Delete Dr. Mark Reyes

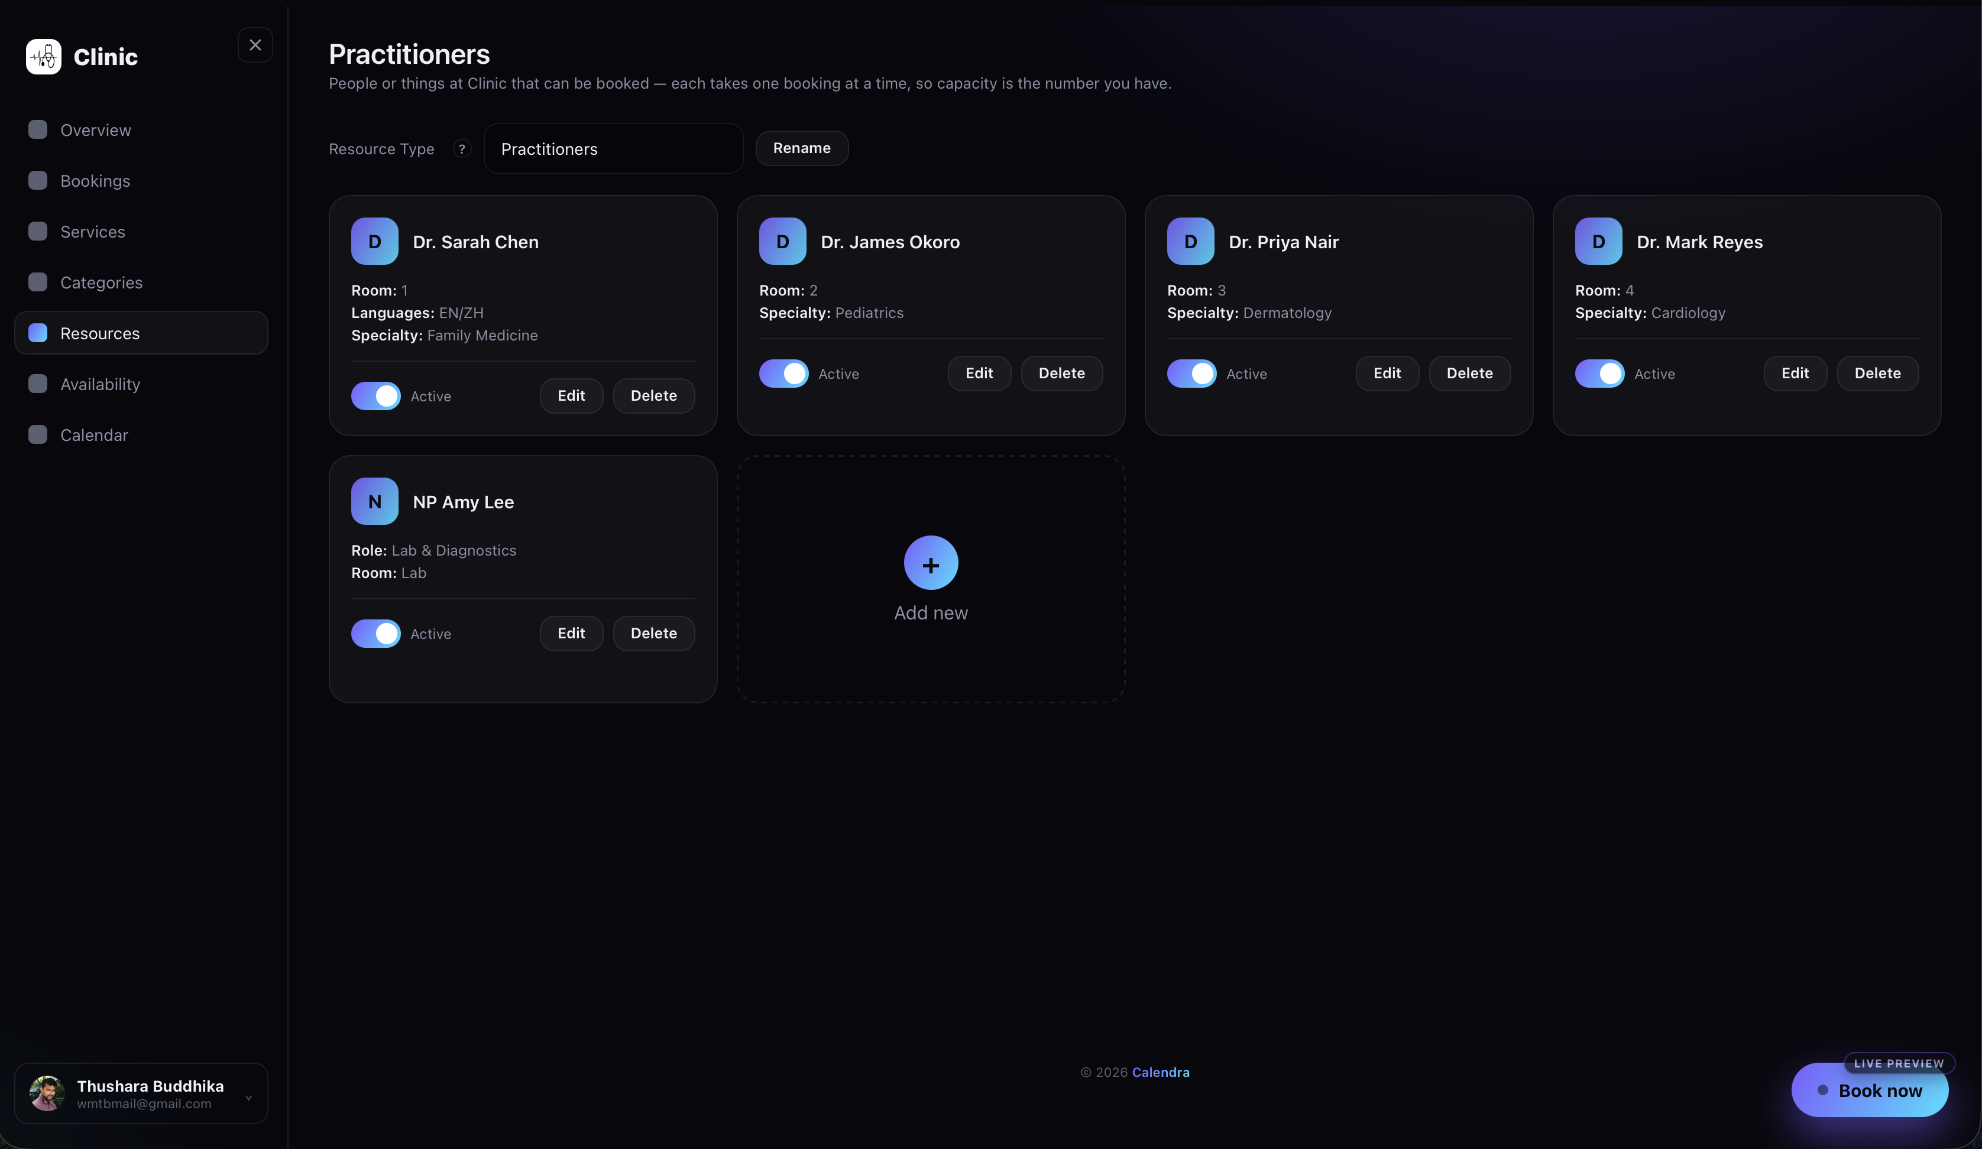[x=1877, y=374]
